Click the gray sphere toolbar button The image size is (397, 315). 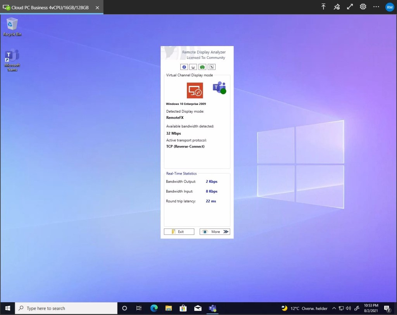tap(193, 67)
